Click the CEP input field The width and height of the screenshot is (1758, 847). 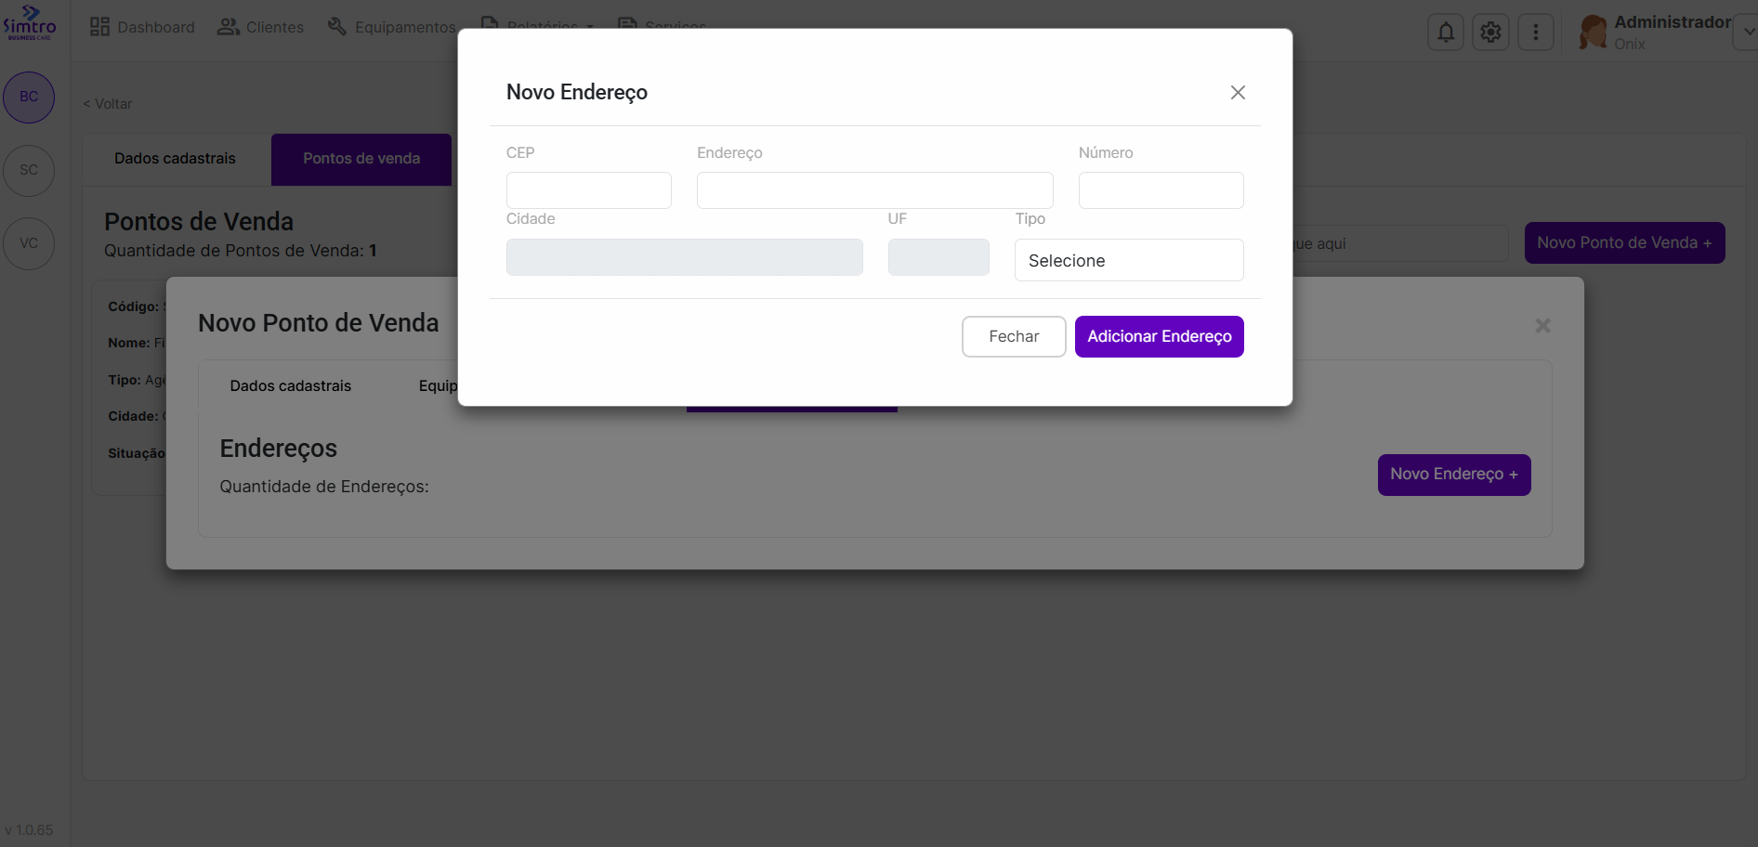(588, 190)
